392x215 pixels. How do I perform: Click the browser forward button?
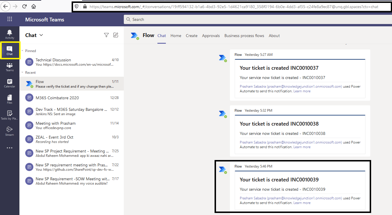15,6
